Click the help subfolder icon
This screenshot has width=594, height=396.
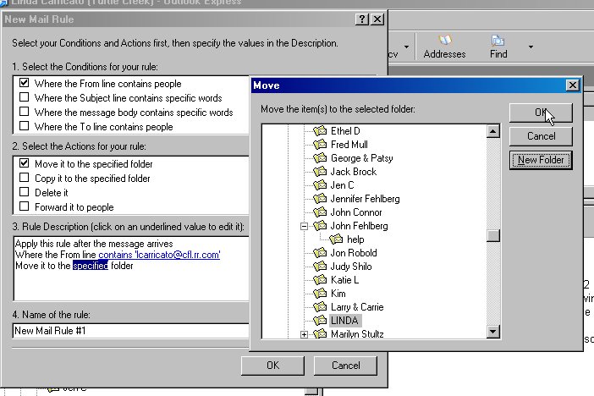(336, 239)
